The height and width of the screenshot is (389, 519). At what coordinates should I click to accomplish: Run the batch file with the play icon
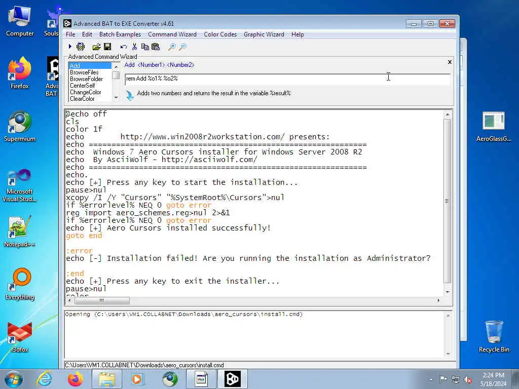(x=70, y=47)
